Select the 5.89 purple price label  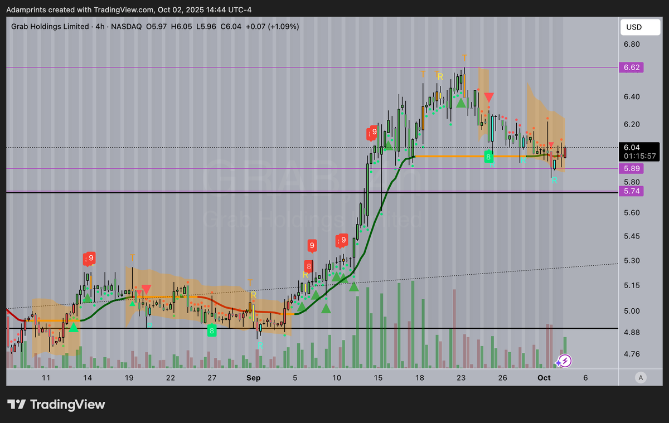pos(631,168)
